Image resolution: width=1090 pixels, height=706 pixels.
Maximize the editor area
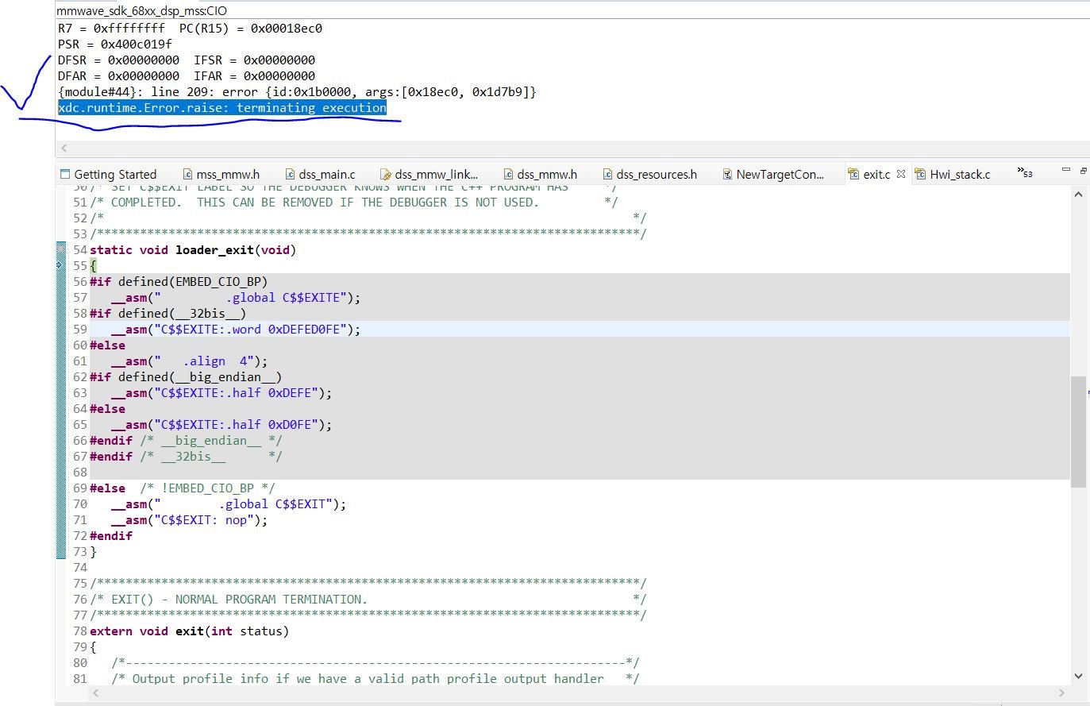(1084, 170)
